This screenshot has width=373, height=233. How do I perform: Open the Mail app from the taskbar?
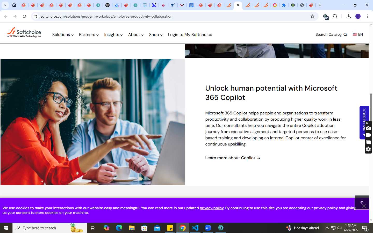click(x=157, y=228)
